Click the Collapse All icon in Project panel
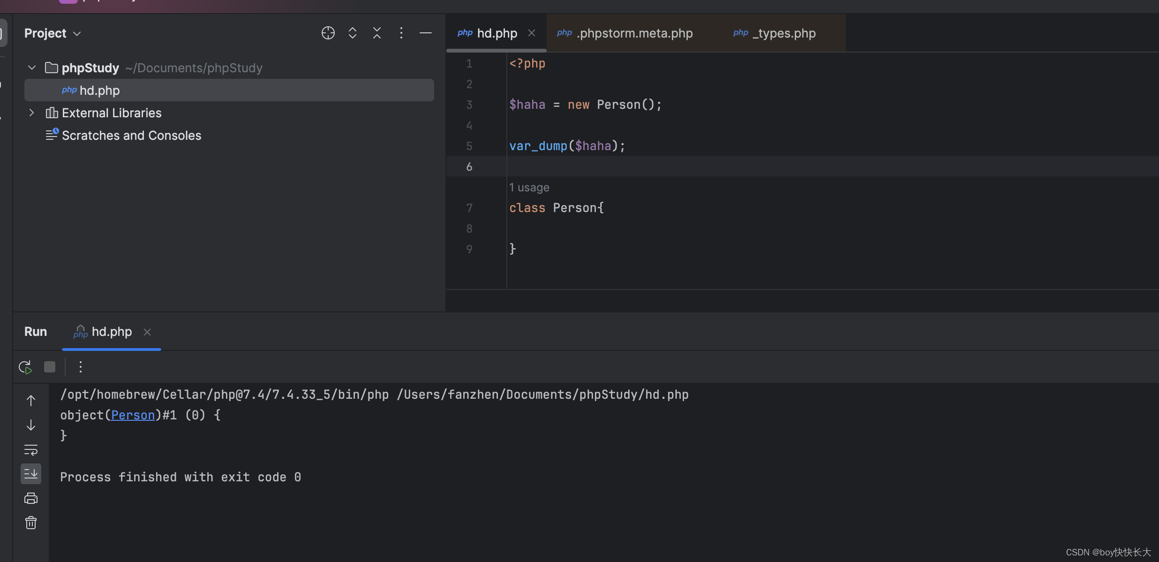The height and width of the screenshot is (562, 1159). (377, 33)
